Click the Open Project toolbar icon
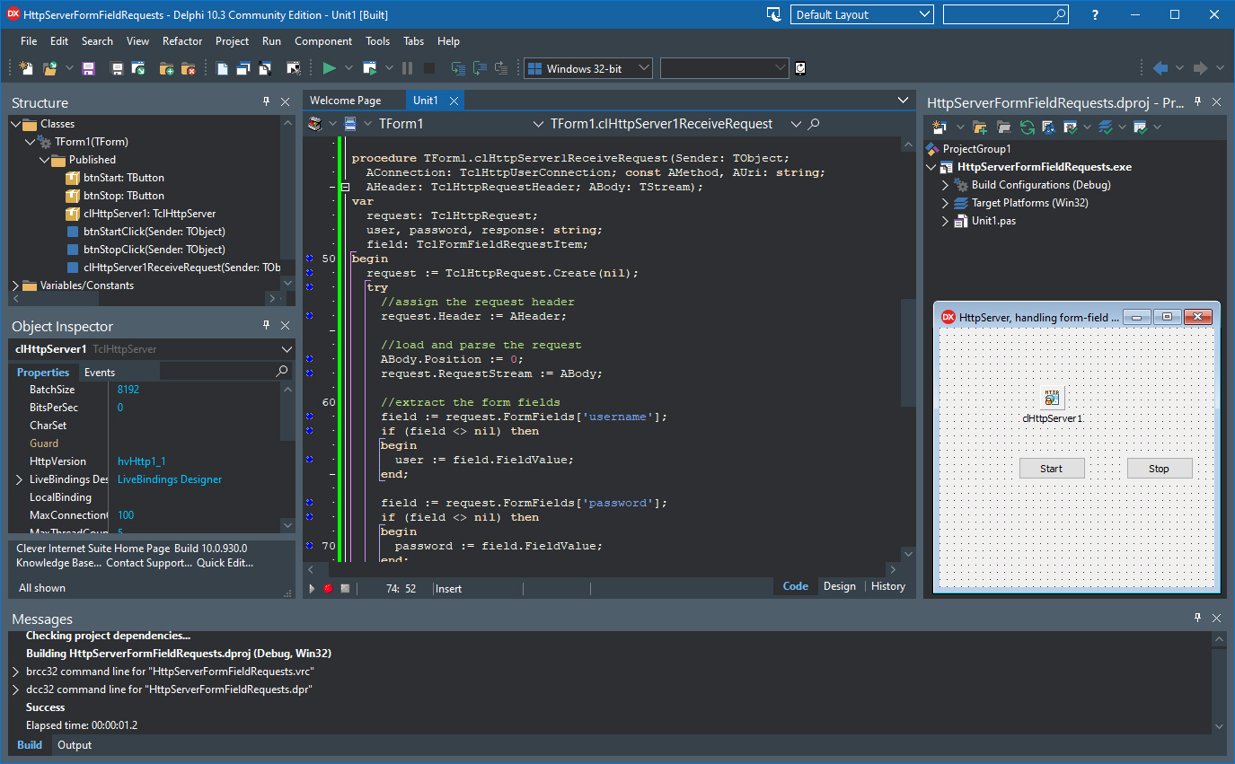1235x764 pixels. [137, 68]
